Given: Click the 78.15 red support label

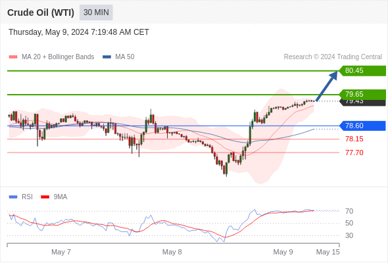Looking at the screenshot, I should click(x=354, y=139).
